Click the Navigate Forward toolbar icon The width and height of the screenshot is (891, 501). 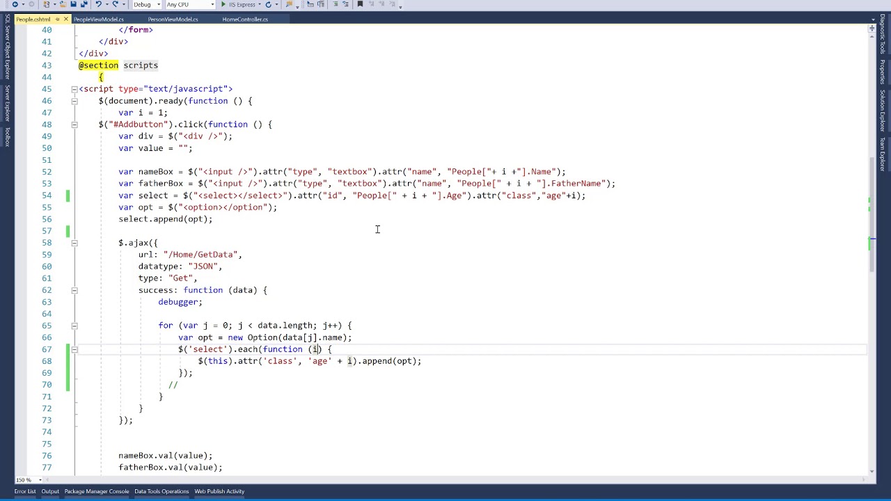[31, 4]
